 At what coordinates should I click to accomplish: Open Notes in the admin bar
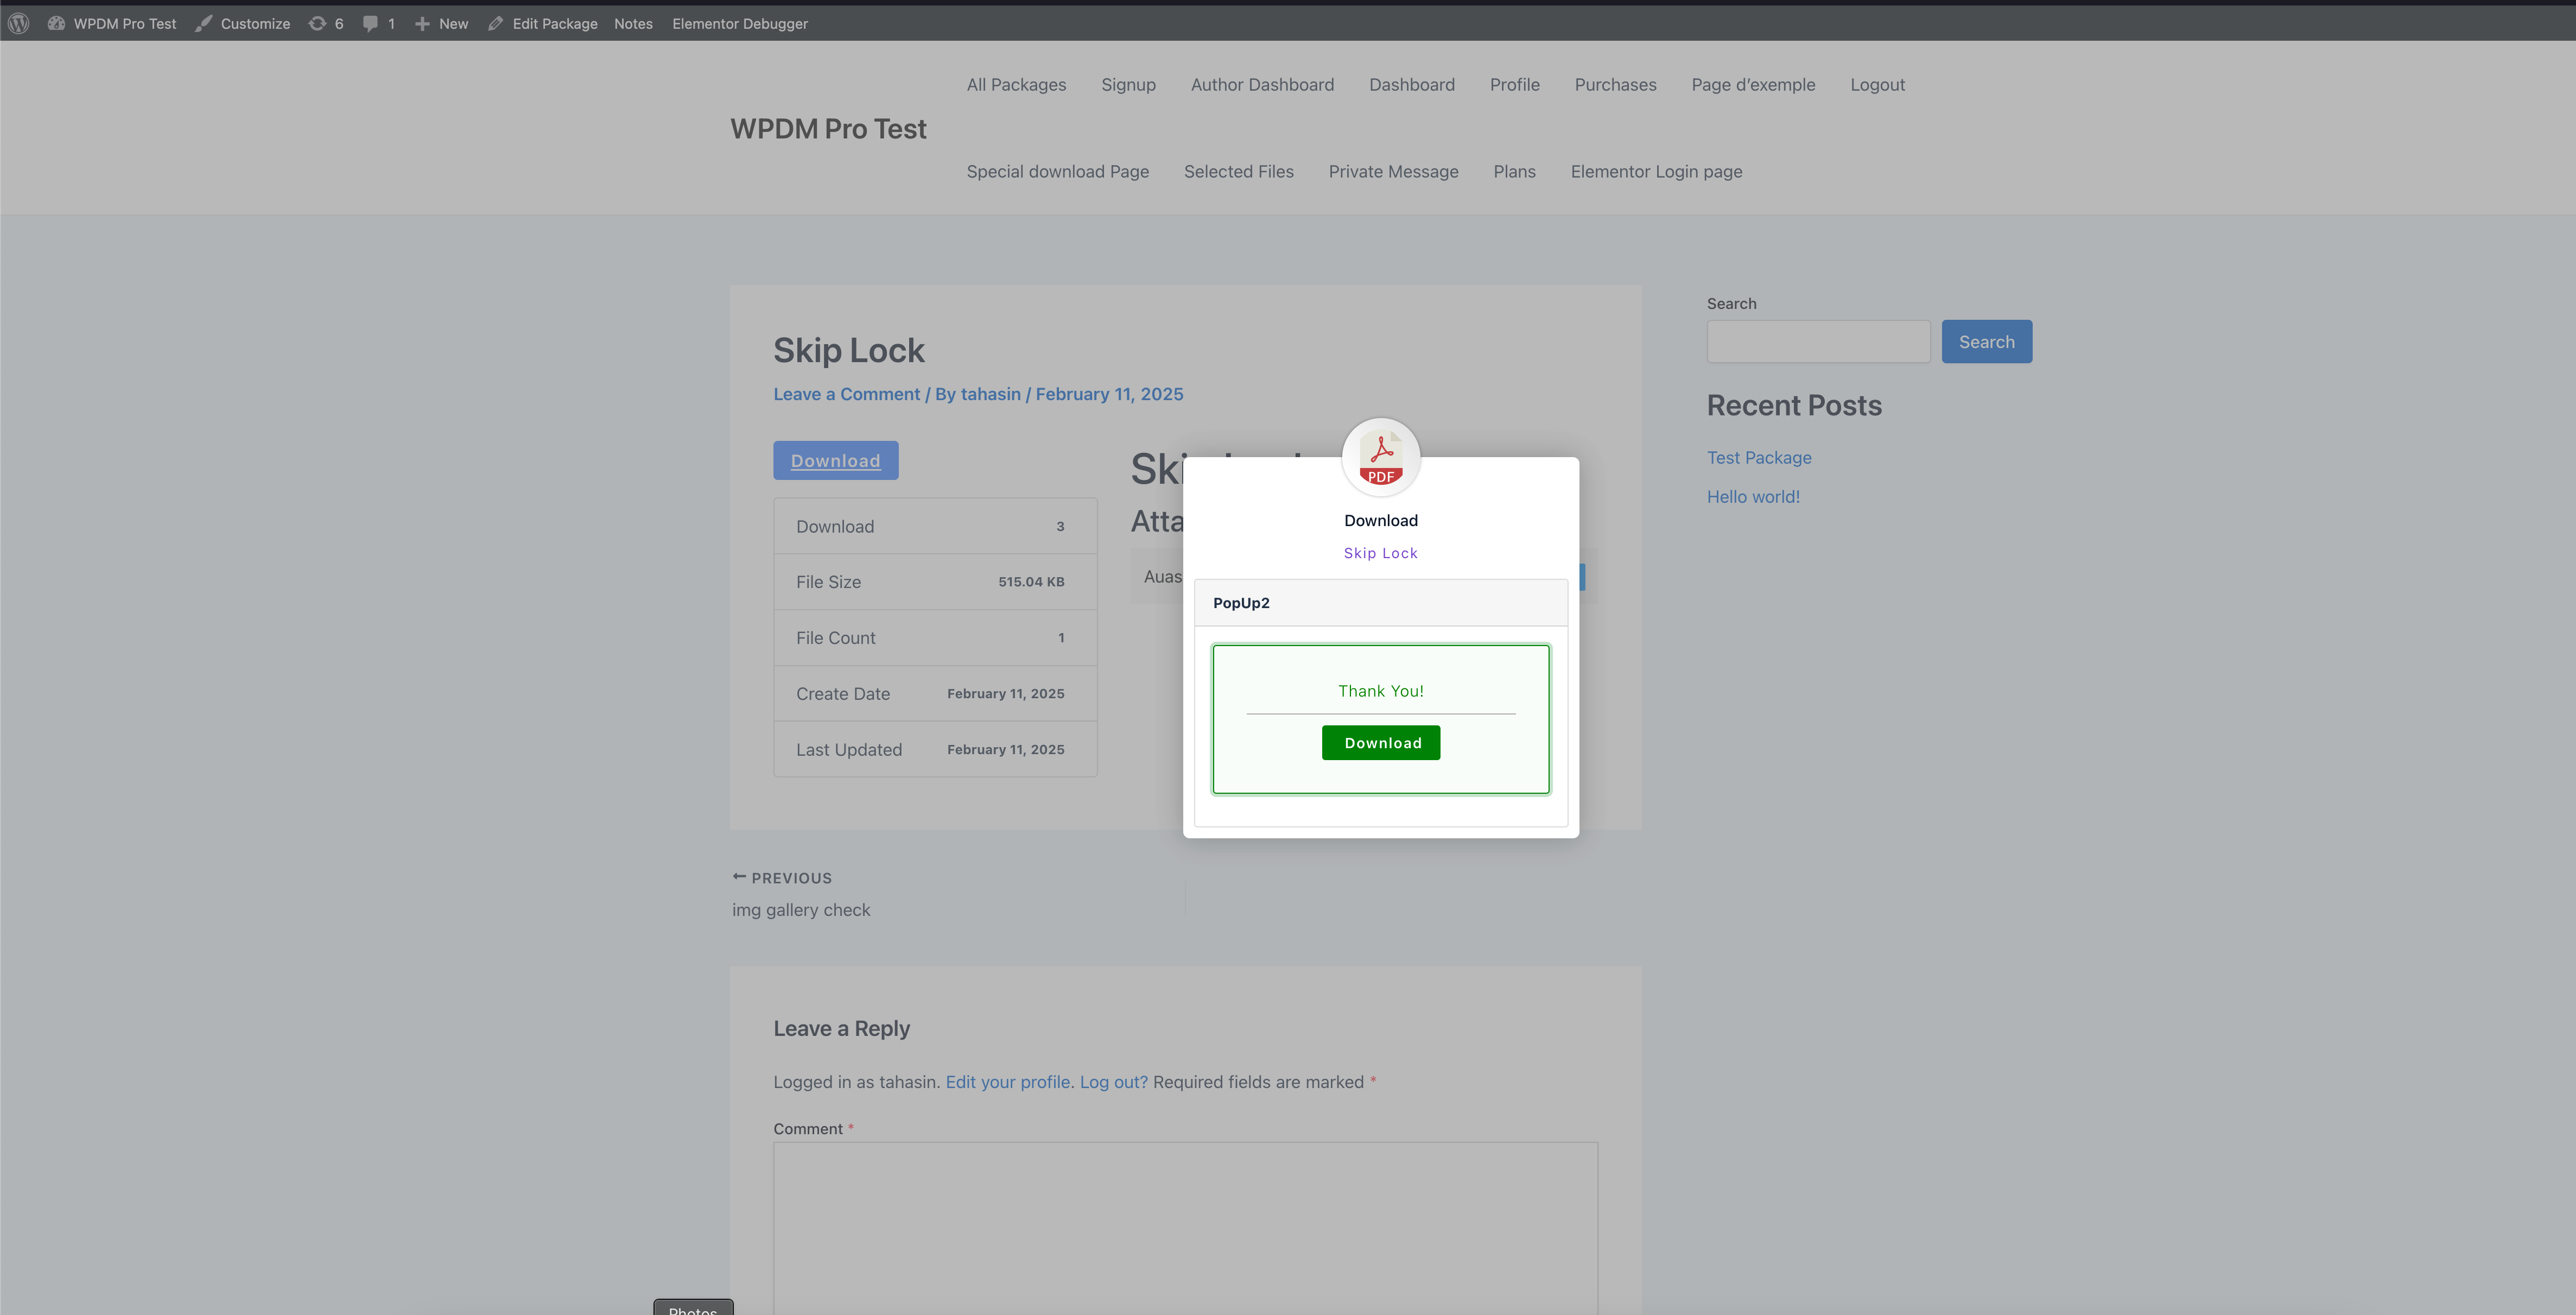tap(633, 23)
